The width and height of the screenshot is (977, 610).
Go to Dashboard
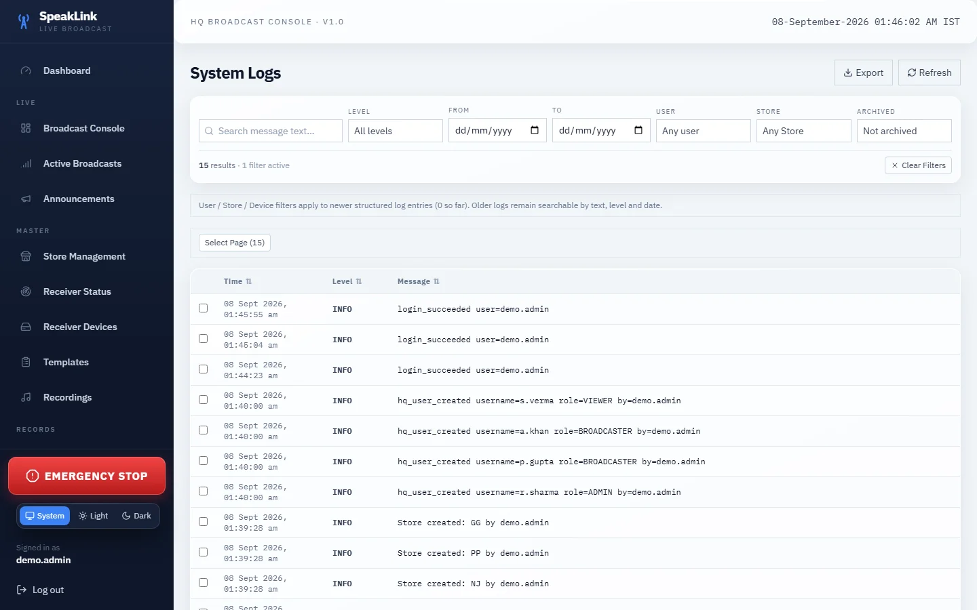pos(87,70)
